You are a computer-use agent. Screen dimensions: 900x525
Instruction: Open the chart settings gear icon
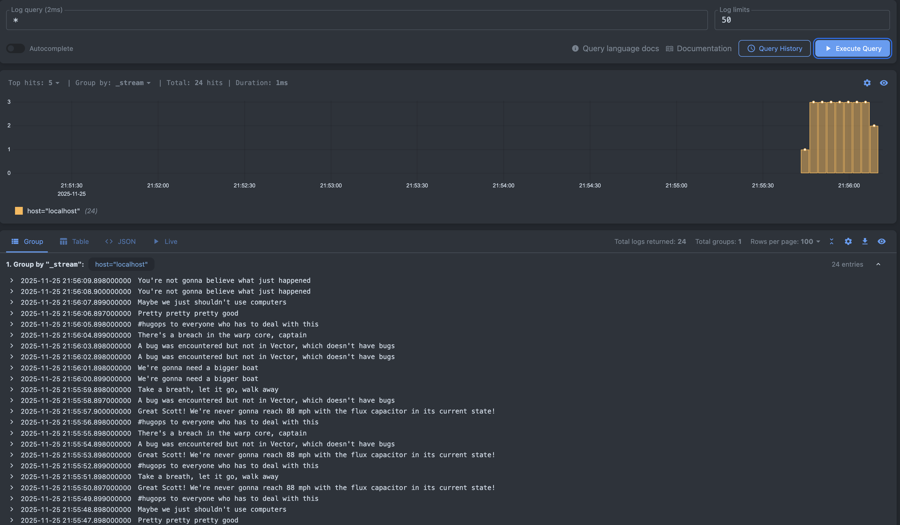[x=867, y=83]
